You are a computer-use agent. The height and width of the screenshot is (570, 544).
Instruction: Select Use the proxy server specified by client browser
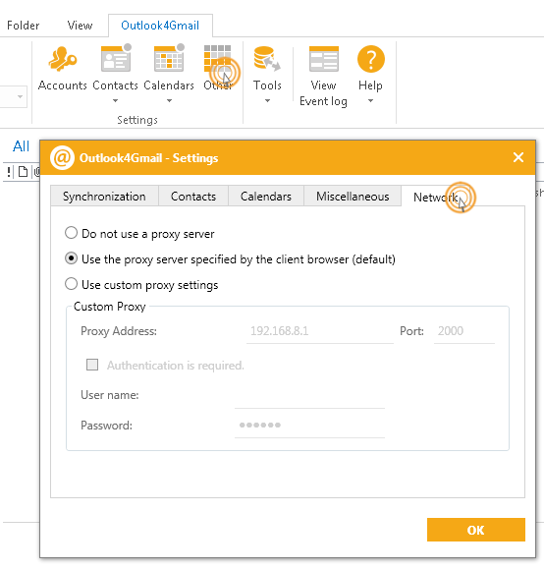[71, 258]
